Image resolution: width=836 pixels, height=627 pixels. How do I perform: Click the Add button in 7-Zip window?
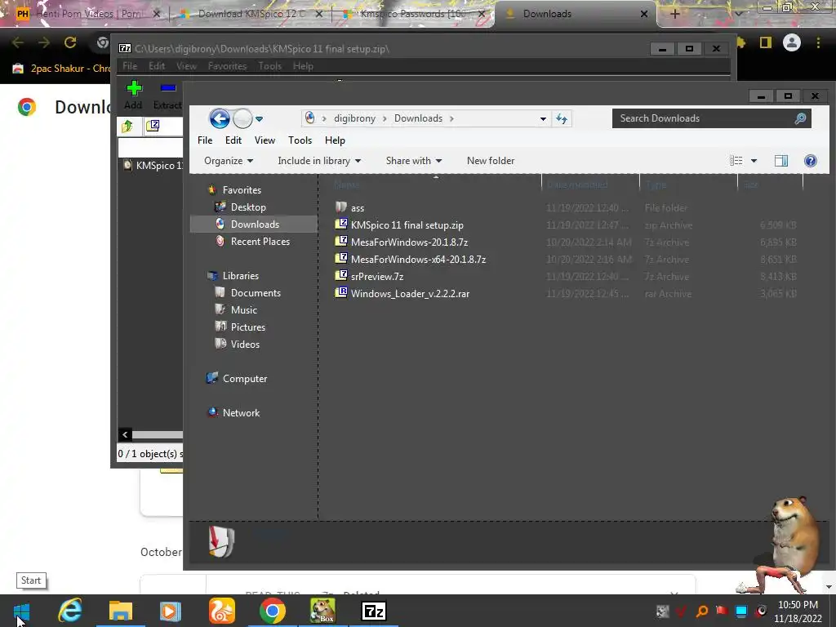pos(133,95)
